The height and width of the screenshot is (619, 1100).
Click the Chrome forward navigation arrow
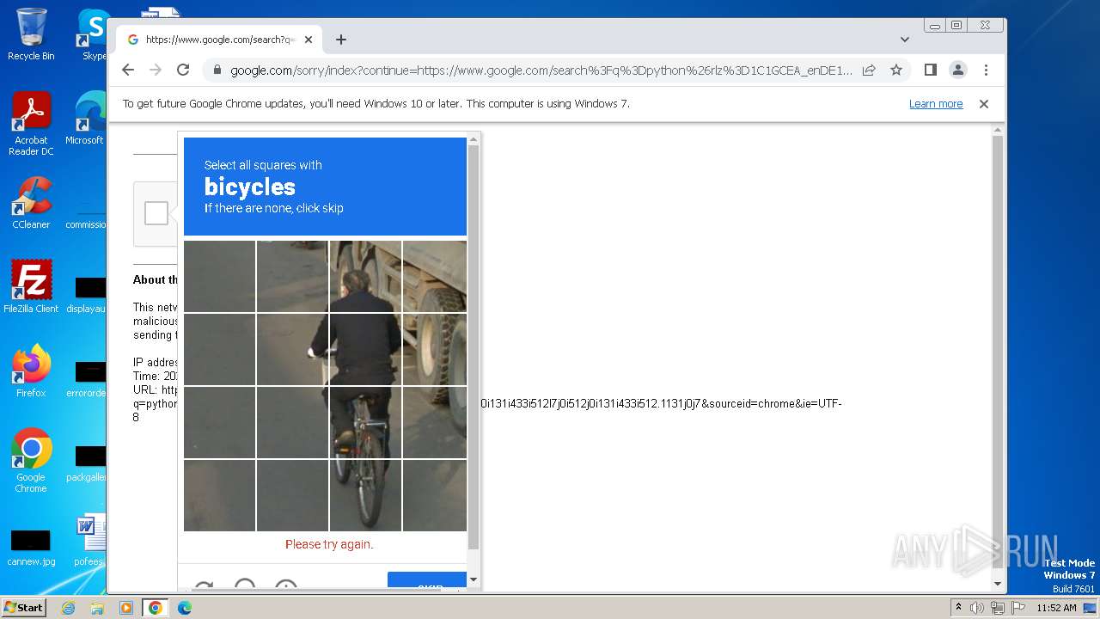[156, 70]
